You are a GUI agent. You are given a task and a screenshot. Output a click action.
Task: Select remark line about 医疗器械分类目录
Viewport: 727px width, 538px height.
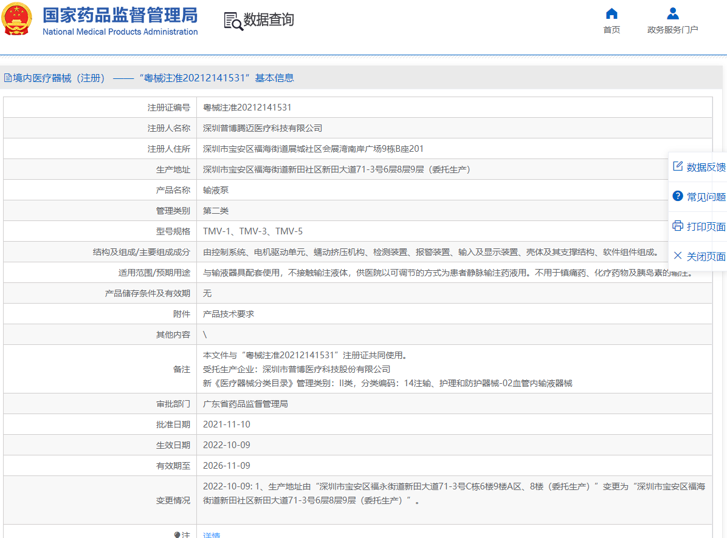pos(388,383)
